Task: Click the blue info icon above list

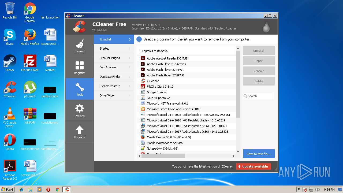Action: click(139, 39)
